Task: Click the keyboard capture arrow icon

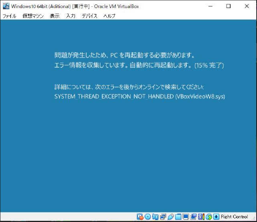Action: (216, 217)
